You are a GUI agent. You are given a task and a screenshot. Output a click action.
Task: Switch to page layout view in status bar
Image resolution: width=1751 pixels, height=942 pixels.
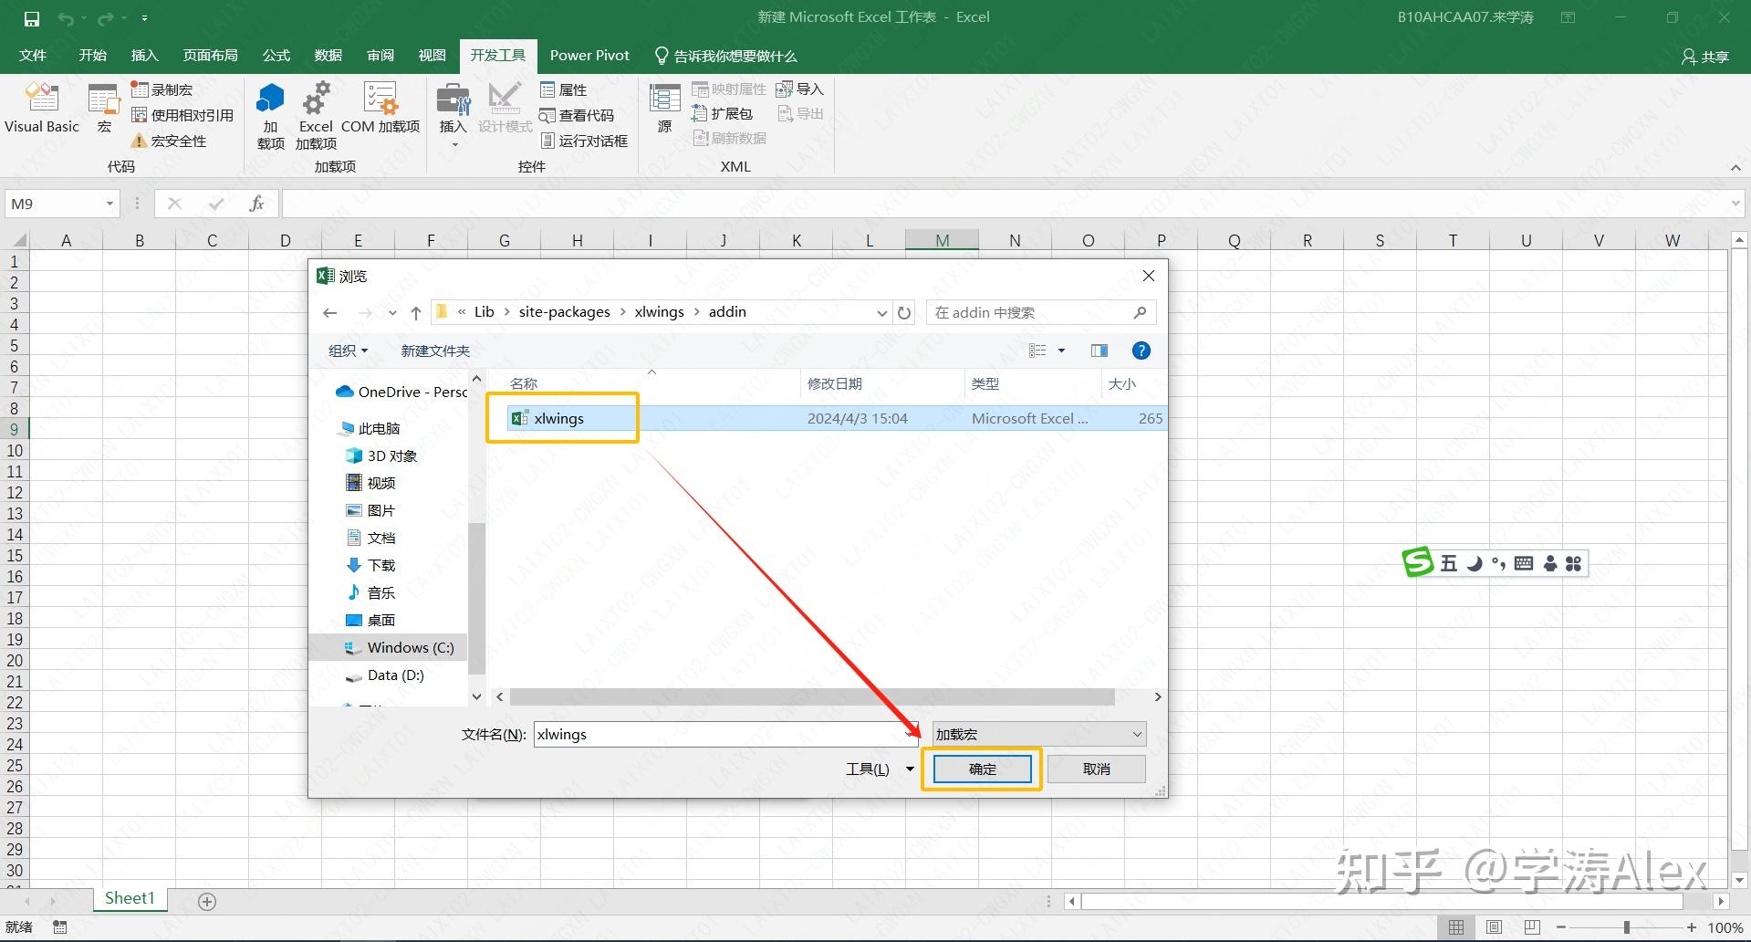(1494, 927)
